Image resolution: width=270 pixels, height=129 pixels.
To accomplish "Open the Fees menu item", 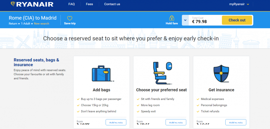I will [x=89, y=4].
